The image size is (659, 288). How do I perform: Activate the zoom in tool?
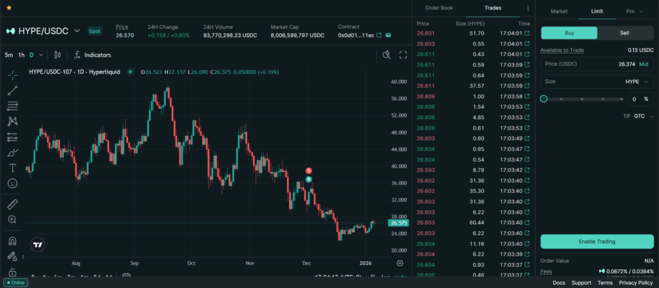click(x=12, y=220)
